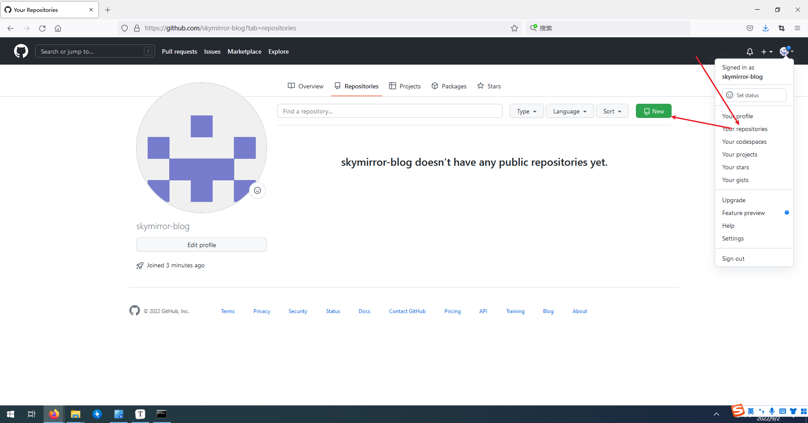This screenshot has width=808, height=423.
Task: Open the Terms footer link
Action: pyautogui.click(x=228, y=311)
